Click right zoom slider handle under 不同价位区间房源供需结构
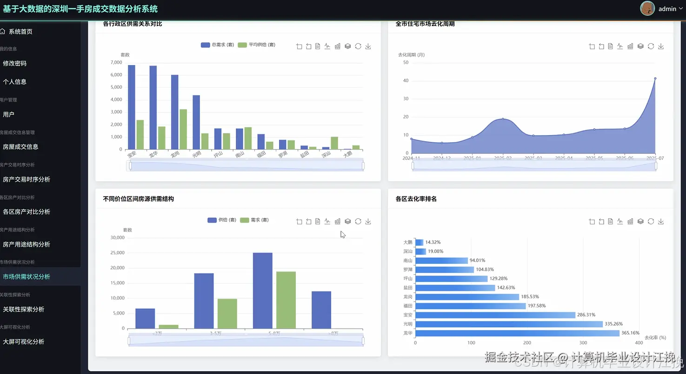This screenshot has width=686, height=374. [x=363, y=341]
